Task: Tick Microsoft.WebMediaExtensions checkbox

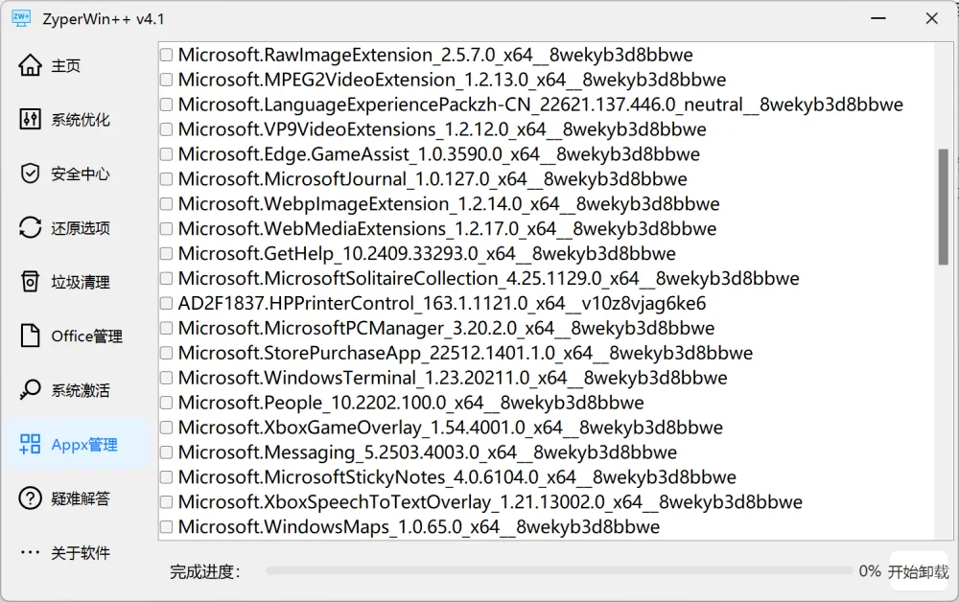Action: pos(166,228)
